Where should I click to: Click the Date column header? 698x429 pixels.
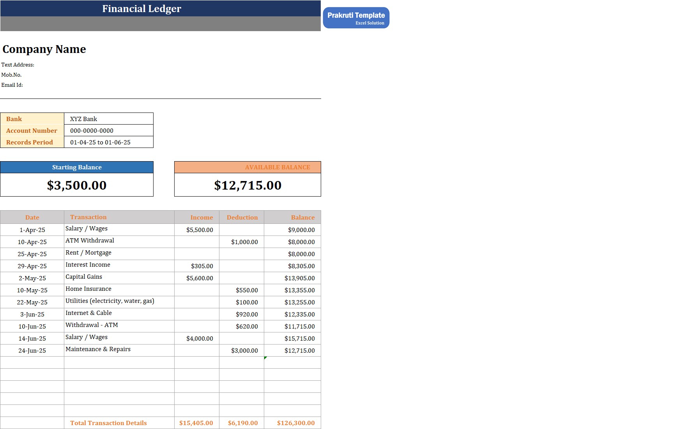point(32,217)
